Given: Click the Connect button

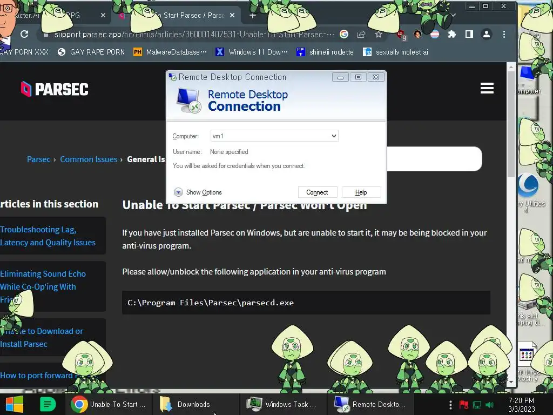Looking at the screenshot, I should point(318,192).
